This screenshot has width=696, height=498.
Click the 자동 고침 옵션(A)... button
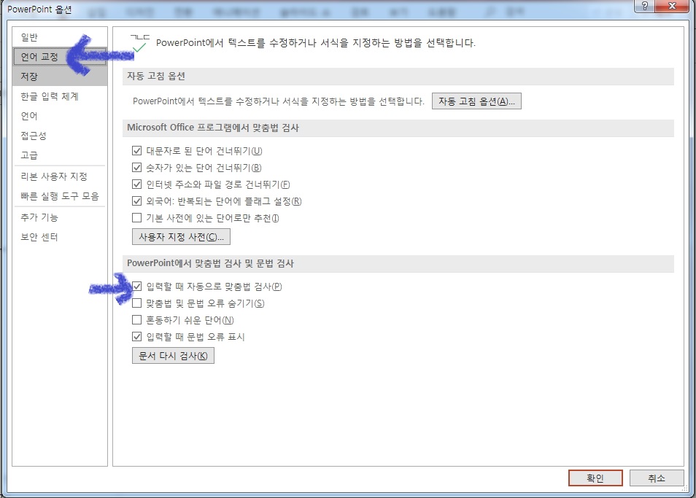(x=476, y=101)
